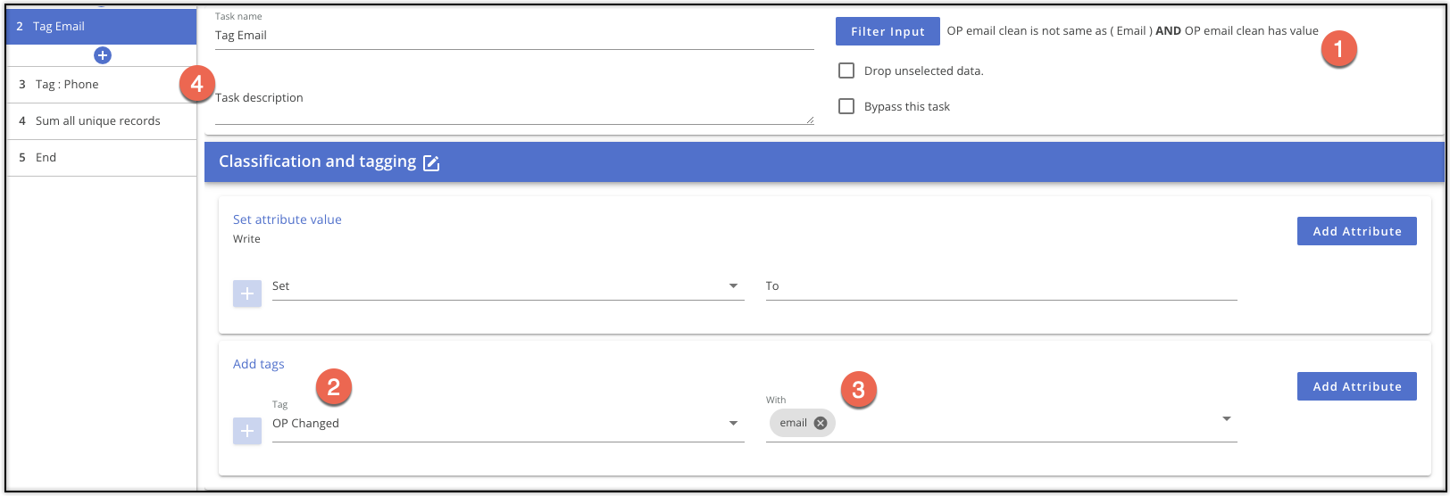1450x496 pixels.
Task: Click the blue plus icon below Tag Email step
Action: (x=103, y=55)
